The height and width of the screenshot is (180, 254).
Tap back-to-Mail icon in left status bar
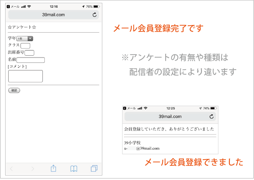(8, 6)
